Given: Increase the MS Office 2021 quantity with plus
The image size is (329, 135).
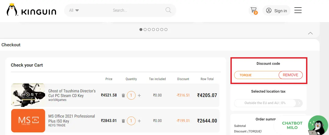Looking at the screenshot, I should 139,121.
